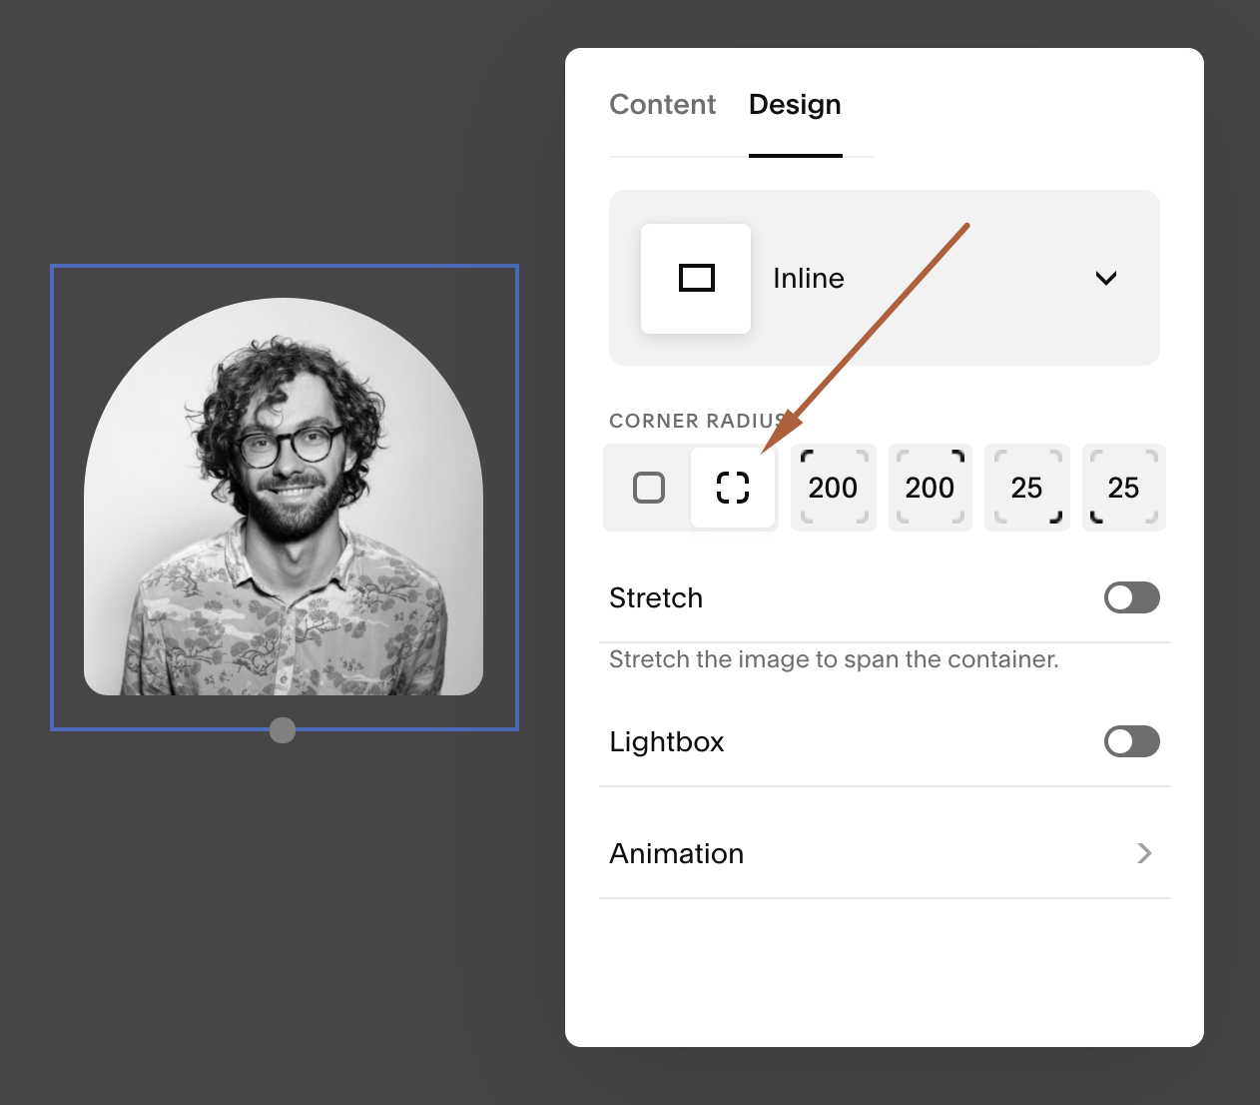The height and width of the screenshot is (1105, 1260).
Task: Select uniform corner radius mode icon
Action: click(x=649, y=488)
